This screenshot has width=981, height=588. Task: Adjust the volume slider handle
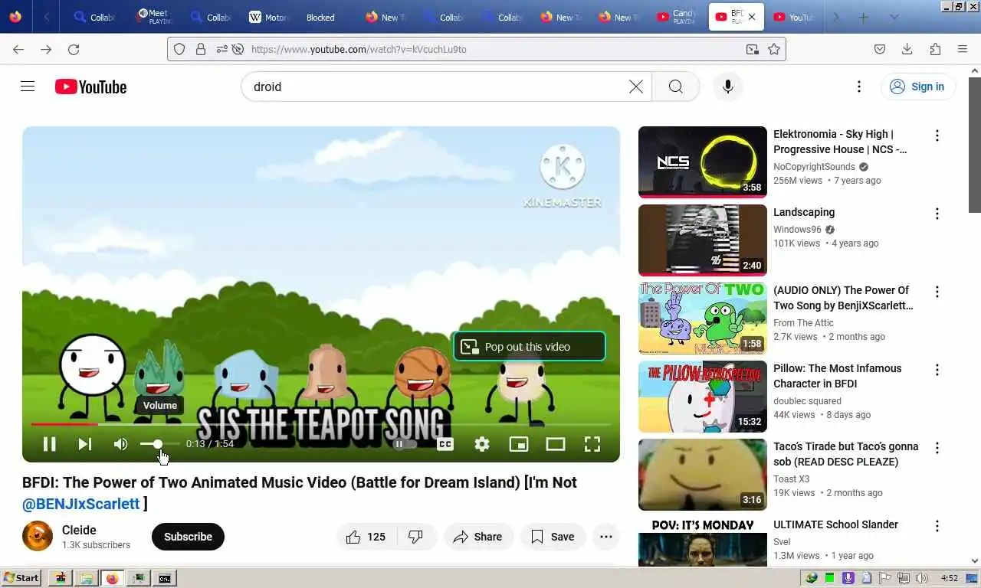point(158,444)
